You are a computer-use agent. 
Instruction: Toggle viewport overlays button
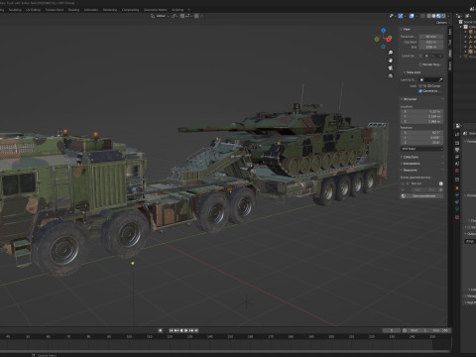pyautogui.click(x=412, y=16)
